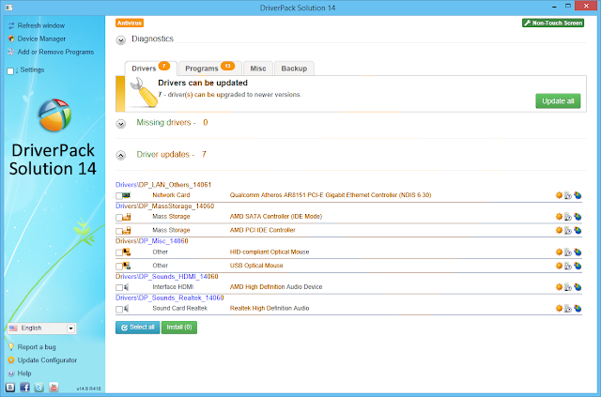Viewport: 601px width, 397px height.
Task: Switch to the Programs tab
Action: (x=209, y=69)
